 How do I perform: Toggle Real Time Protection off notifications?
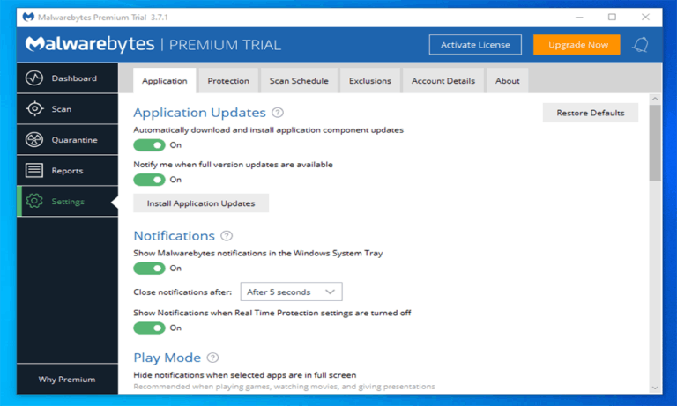pyautogui.click(x=149, y=328)
